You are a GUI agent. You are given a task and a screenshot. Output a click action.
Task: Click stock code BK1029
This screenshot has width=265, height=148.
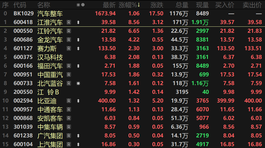[24, 13]
